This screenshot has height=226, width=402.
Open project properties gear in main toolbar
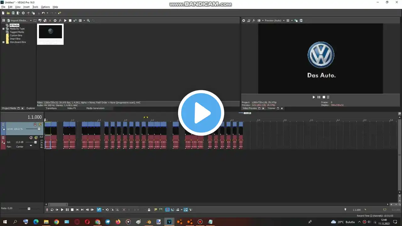click(x=23, y=13)
